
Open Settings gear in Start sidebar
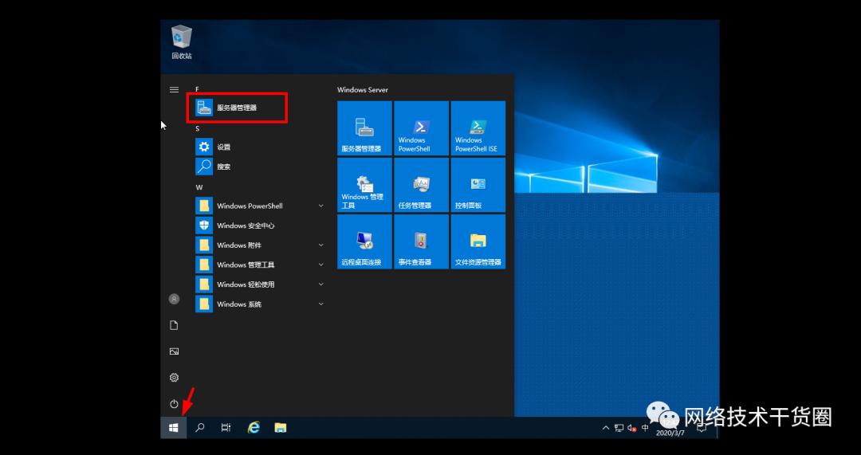tap(174, 378)
